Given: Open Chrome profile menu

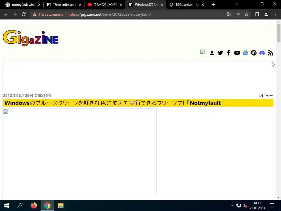Looking at the screenshot, I should point(266,14).
